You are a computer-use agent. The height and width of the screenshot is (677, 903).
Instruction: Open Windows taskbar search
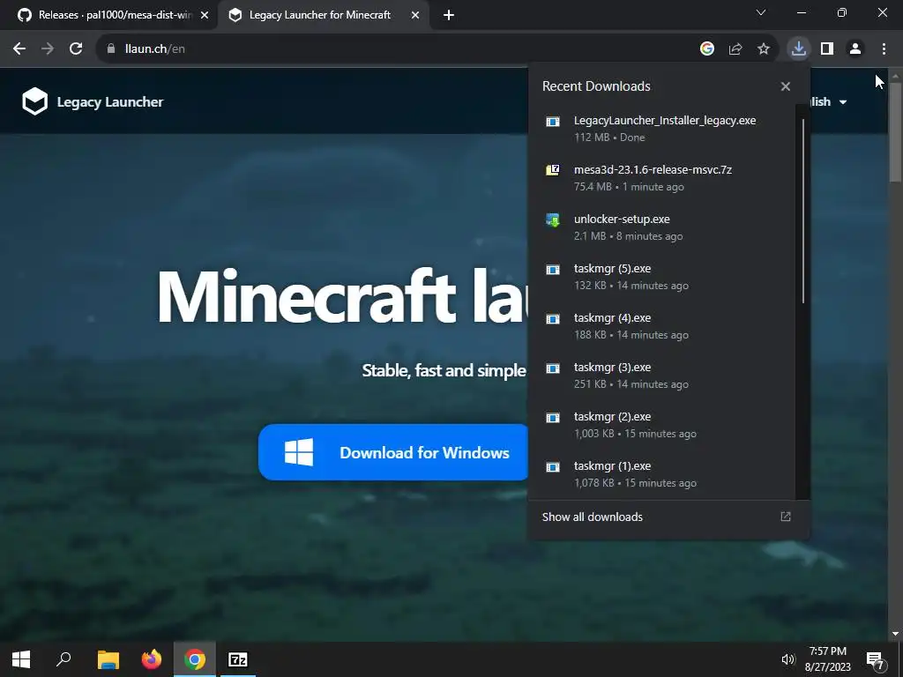(x=63, y=659)
